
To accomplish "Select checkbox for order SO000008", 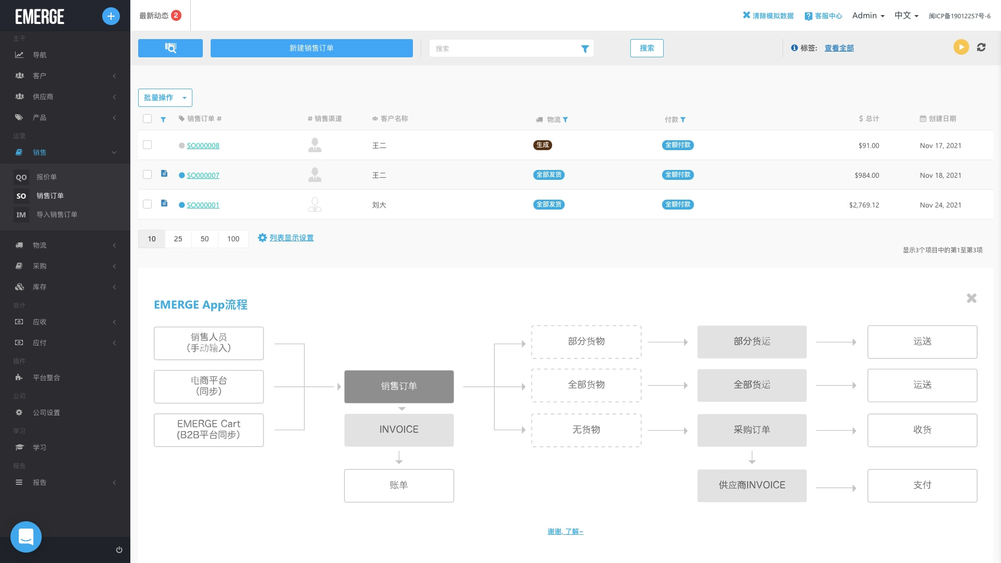I will coord(147,145).
